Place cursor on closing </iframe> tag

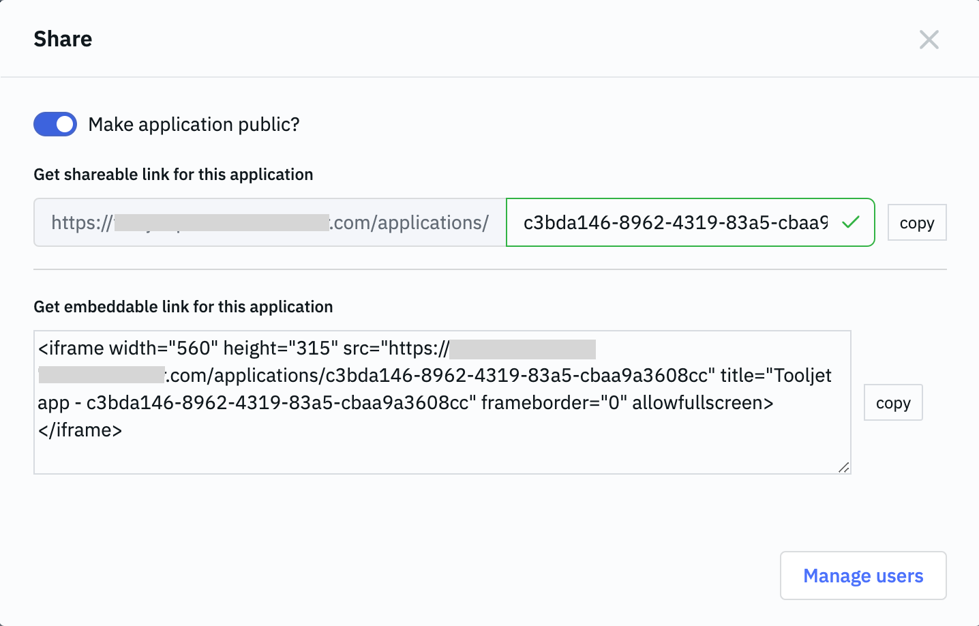80,430
